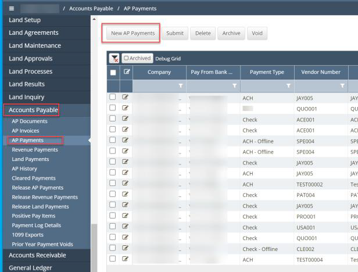
Task: Open the Payment Type column filter
Action: click(288, 86)
